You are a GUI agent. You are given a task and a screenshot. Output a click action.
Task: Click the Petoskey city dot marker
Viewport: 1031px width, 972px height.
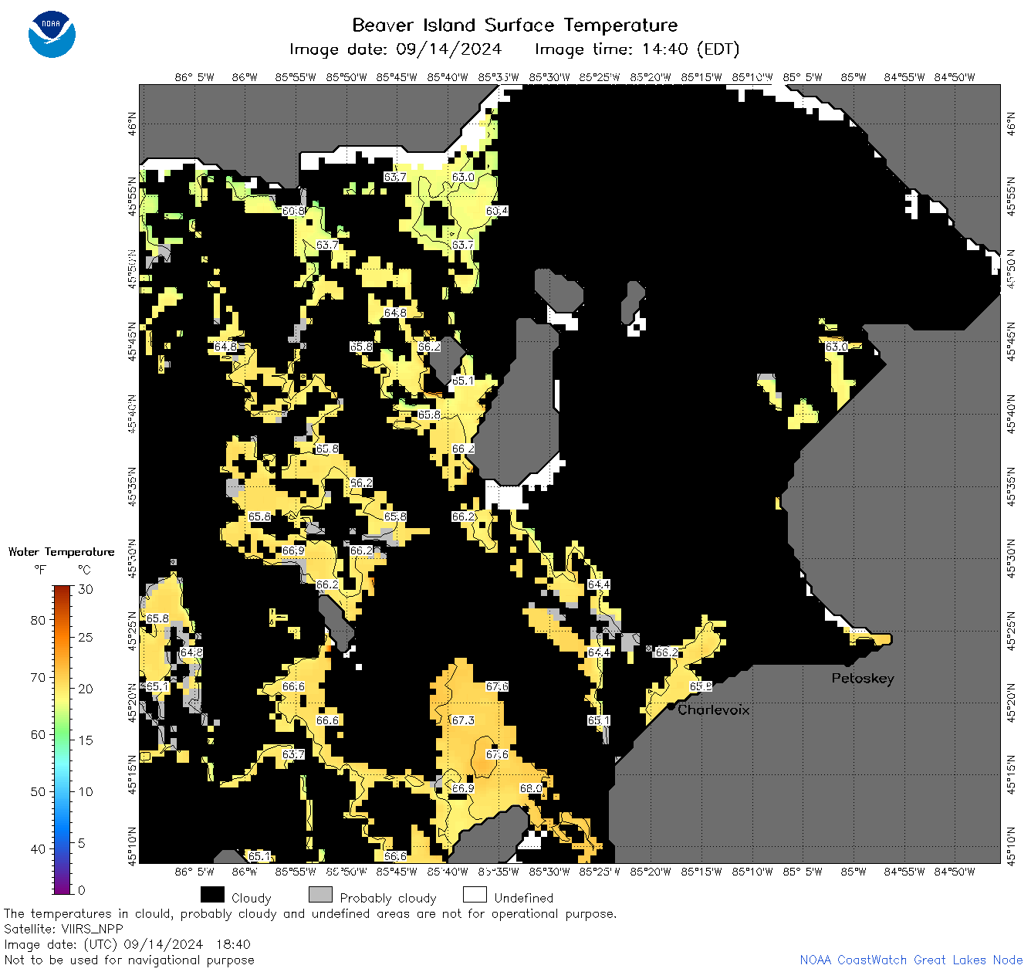(847, 662)
